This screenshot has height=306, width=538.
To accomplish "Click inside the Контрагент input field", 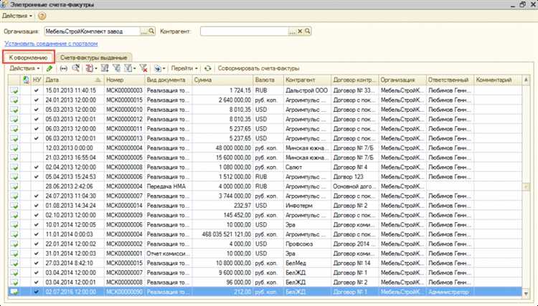I will [244, 32].
